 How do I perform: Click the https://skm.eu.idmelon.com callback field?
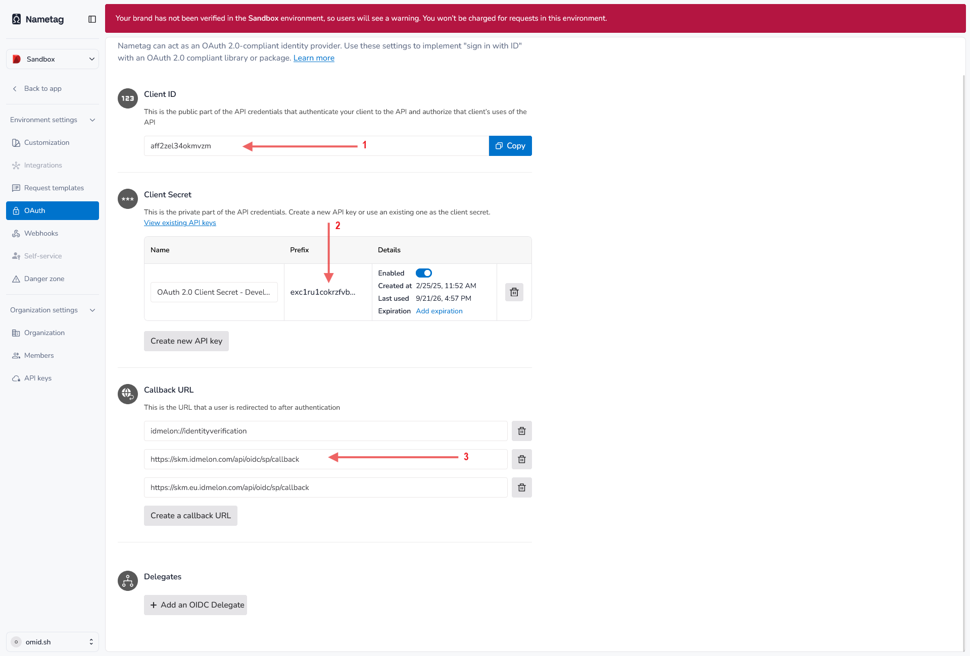coord(326,487)
